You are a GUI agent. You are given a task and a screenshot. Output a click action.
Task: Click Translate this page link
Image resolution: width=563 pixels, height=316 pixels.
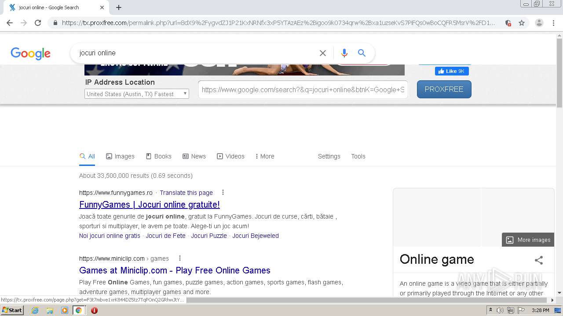[186, 193]
